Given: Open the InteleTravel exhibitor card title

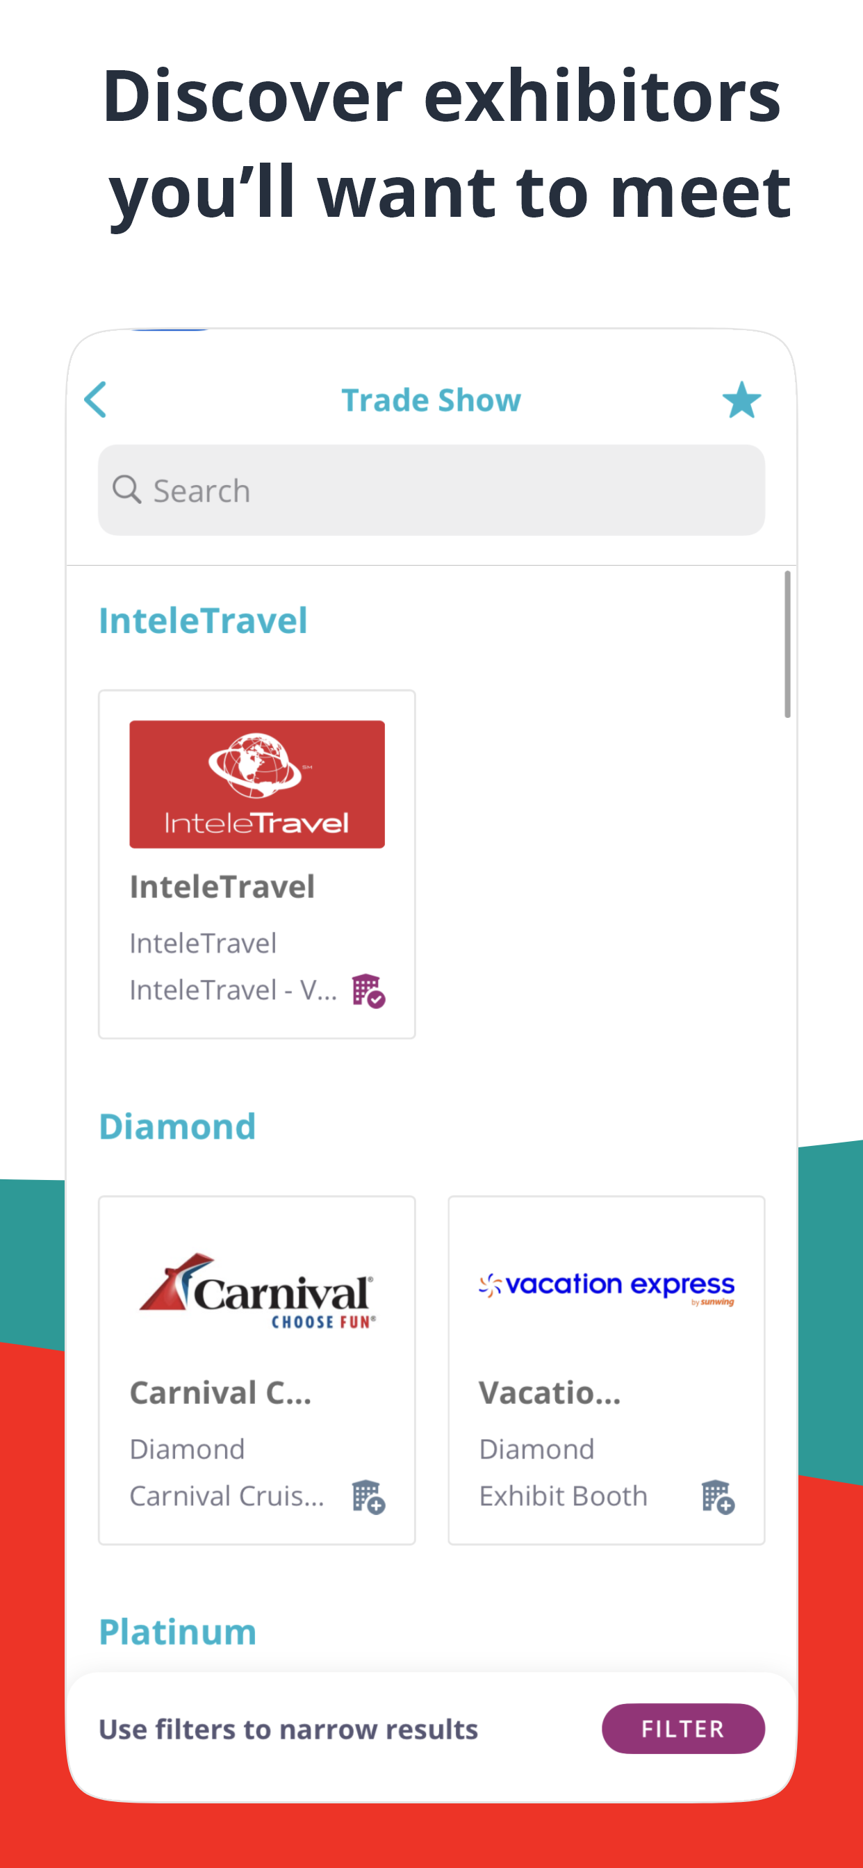Looking at the screenshot, I should click(222, 887).
